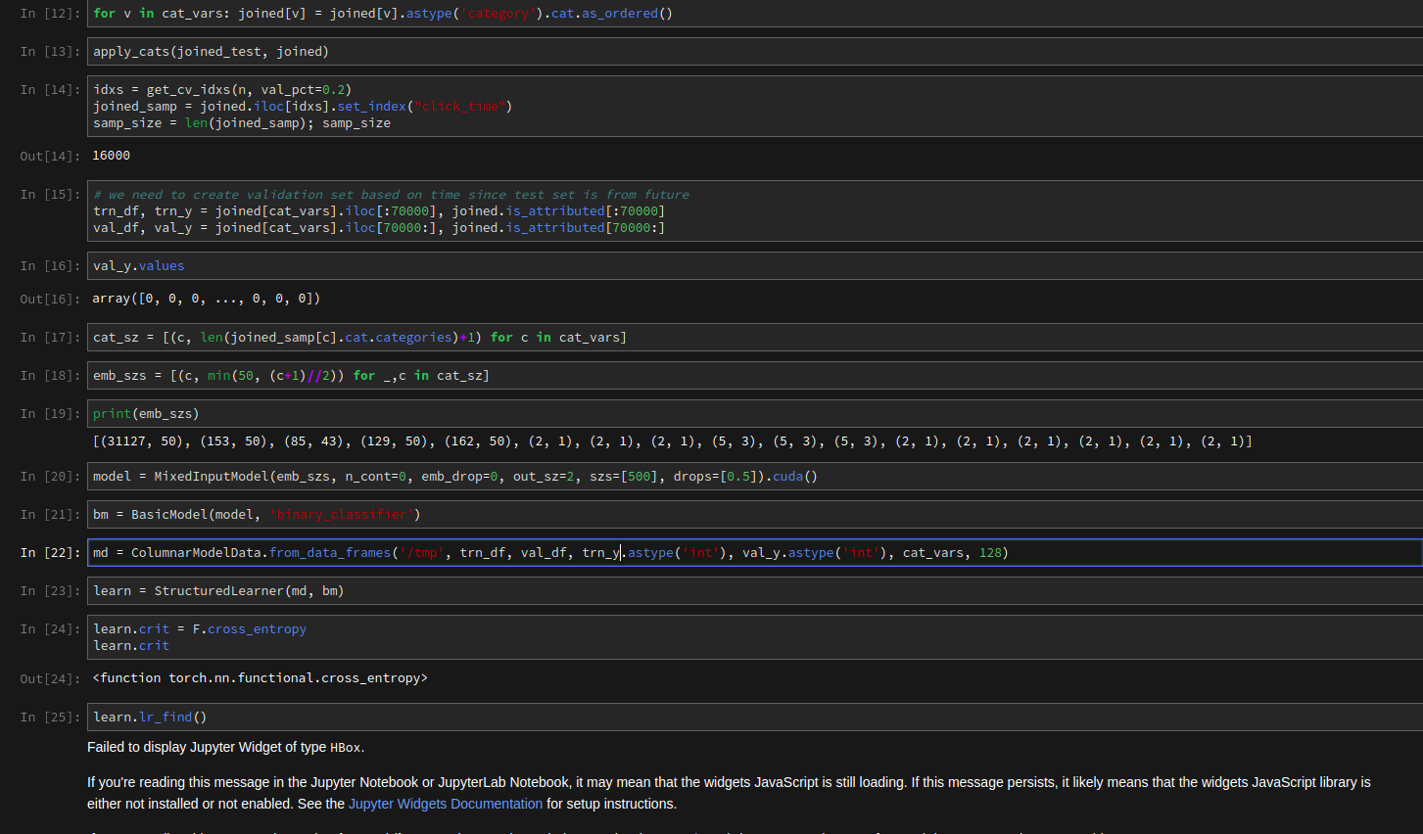Viewport: 1423px width, 834px height.
Task: Focus the BasicModel binary_classifier cell
Action: [754, 515]
